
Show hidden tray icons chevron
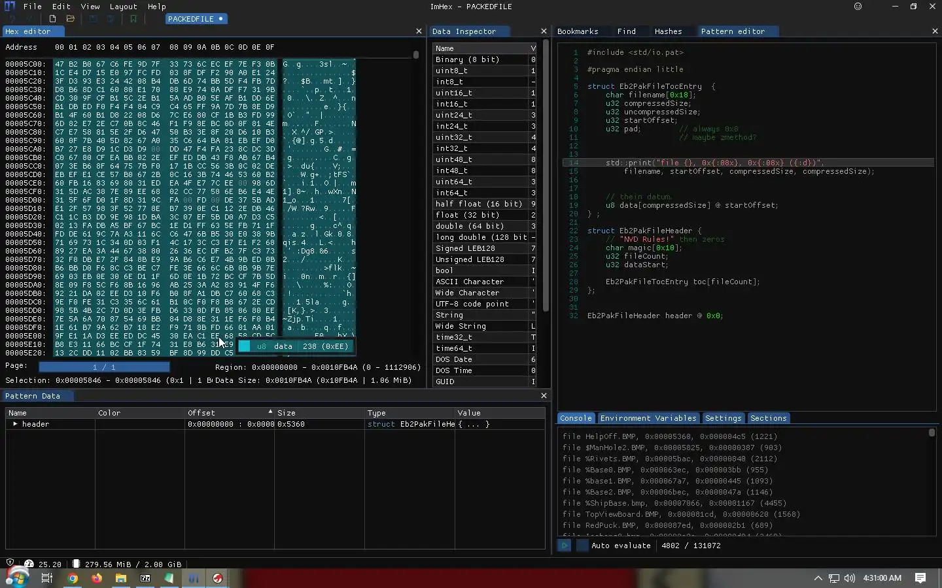(818, 578)
